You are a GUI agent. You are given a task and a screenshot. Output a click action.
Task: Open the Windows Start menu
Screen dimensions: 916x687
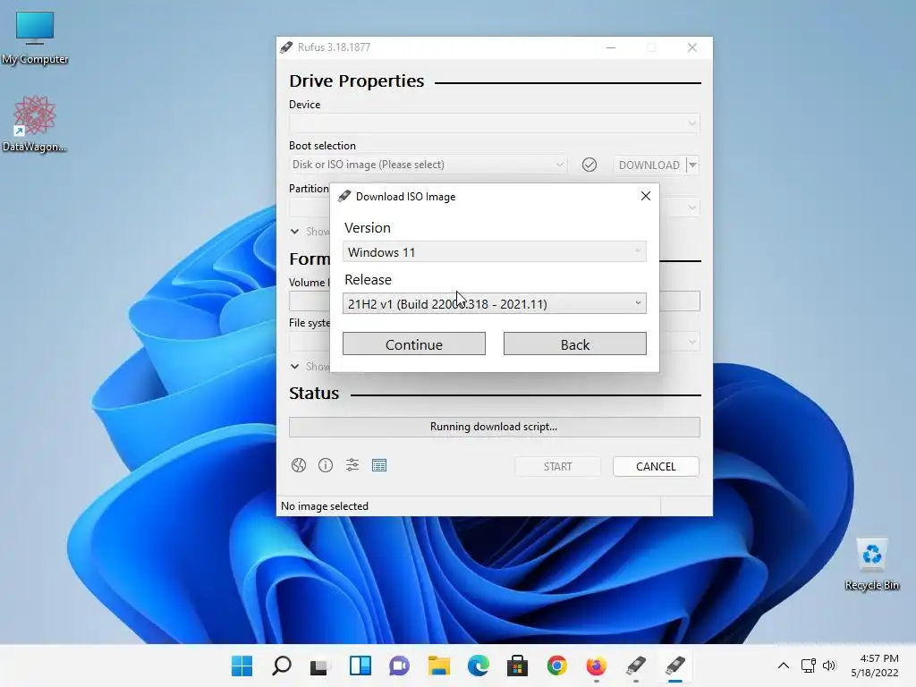tap(242, 666)
